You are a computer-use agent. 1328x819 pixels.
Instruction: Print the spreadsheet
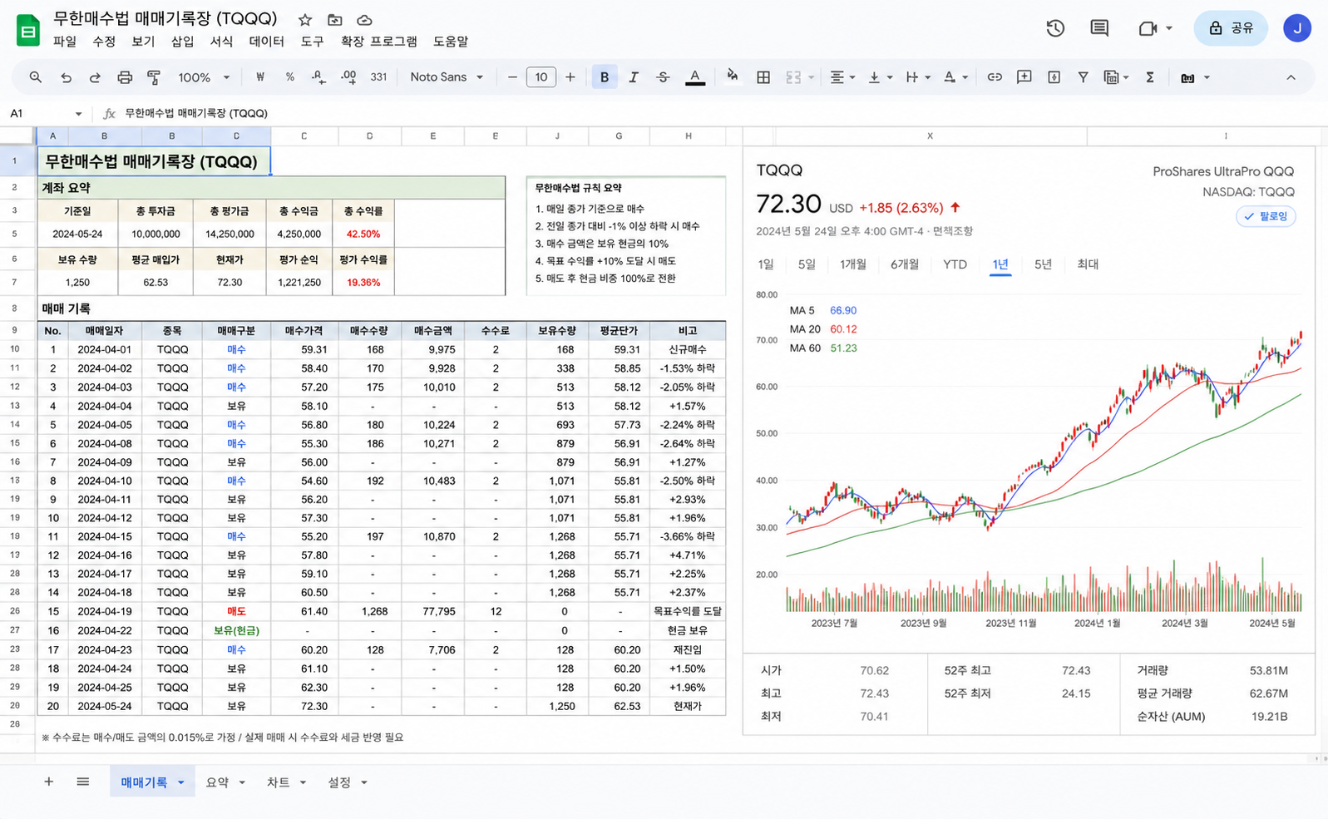coord(125,77)
